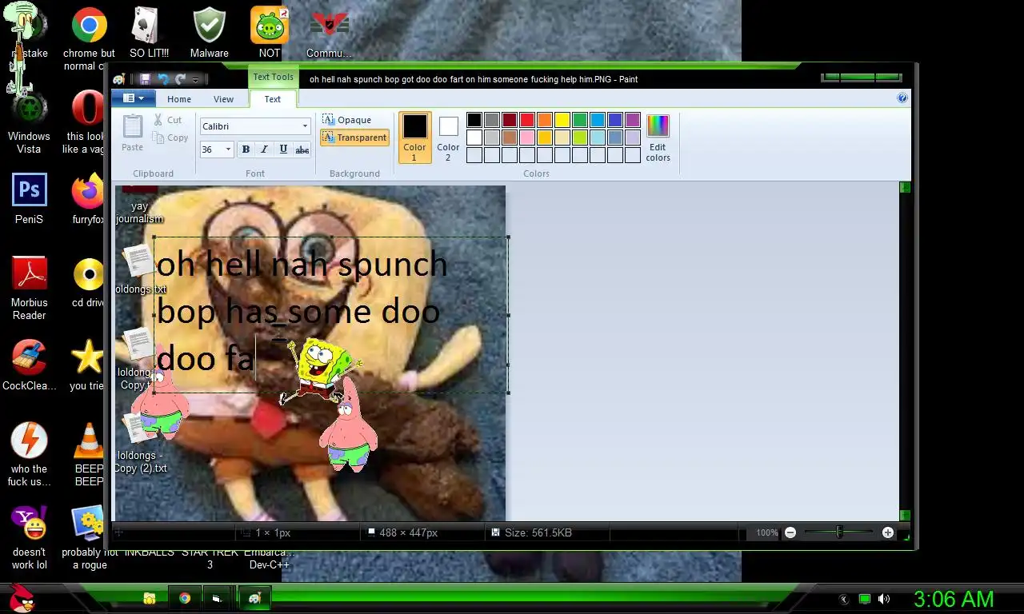Undo the last action in Paint
The height and width of the screenshot is (614, 1024).
(163, 79)
